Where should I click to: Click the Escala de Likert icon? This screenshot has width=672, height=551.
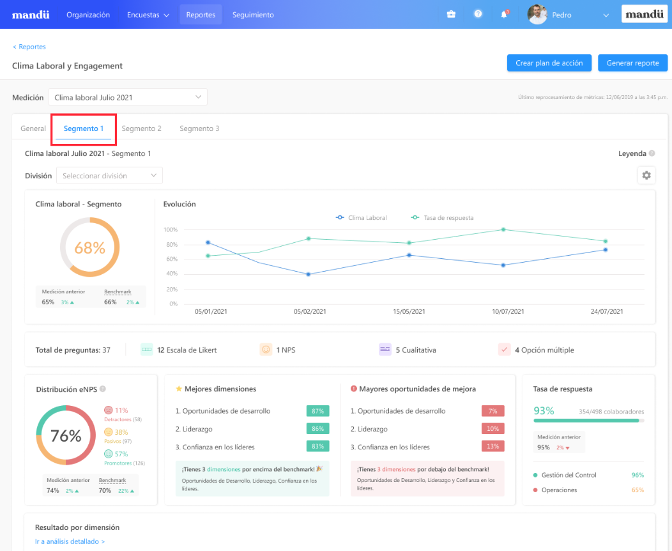(146, 350)
